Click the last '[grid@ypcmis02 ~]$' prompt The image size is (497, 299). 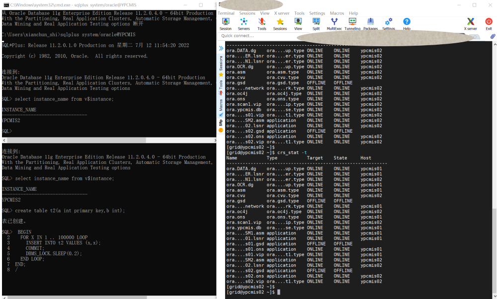point(250,292)
